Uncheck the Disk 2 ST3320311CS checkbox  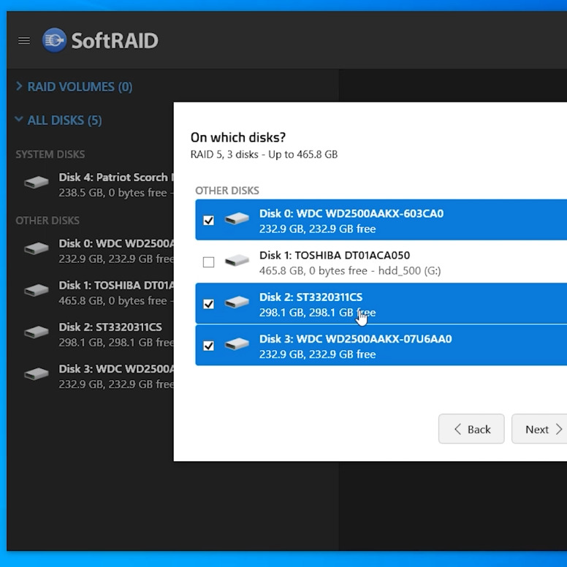[209, 304]
